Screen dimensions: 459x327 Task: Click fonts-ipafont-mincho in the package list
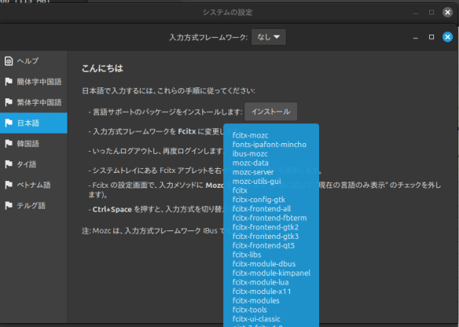click(x=270, y=145)
